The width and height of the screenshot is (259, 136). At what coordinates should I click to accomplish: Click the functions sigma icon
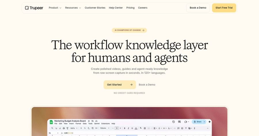pyautogui.click(x=195, y=128)
